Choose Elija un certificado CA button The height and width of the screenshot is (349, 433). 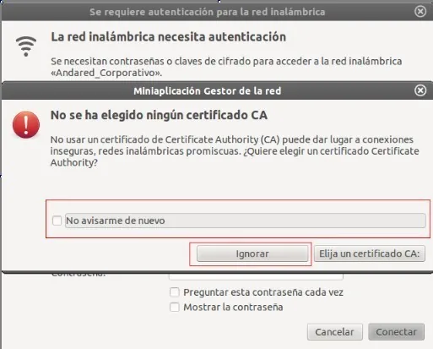coord(370,254)
